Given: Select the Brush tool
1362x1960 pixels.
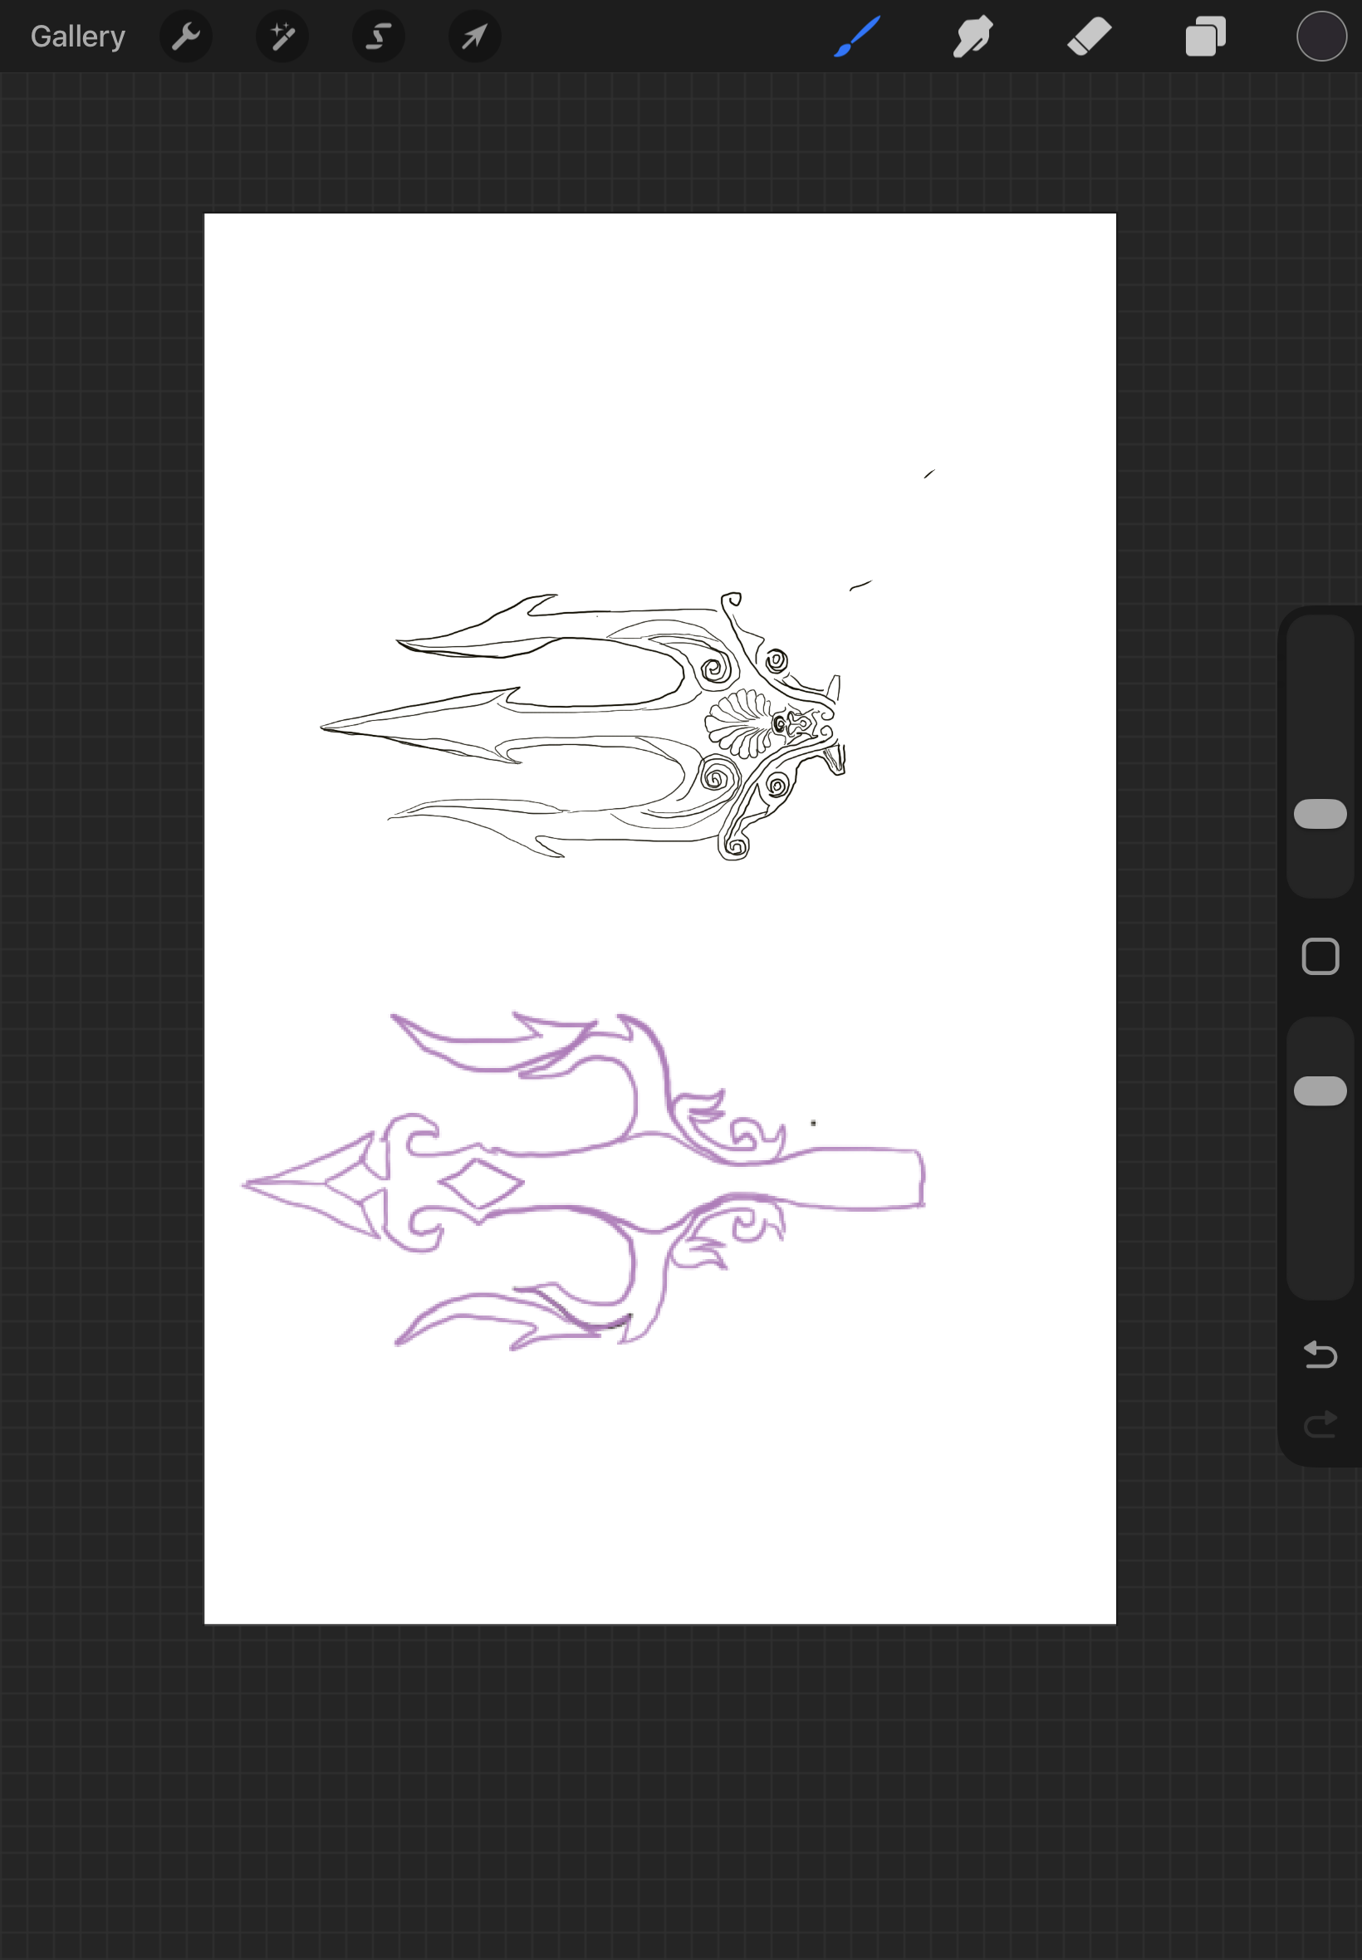Looking at the screenshot, I should (x=857, y=37).
